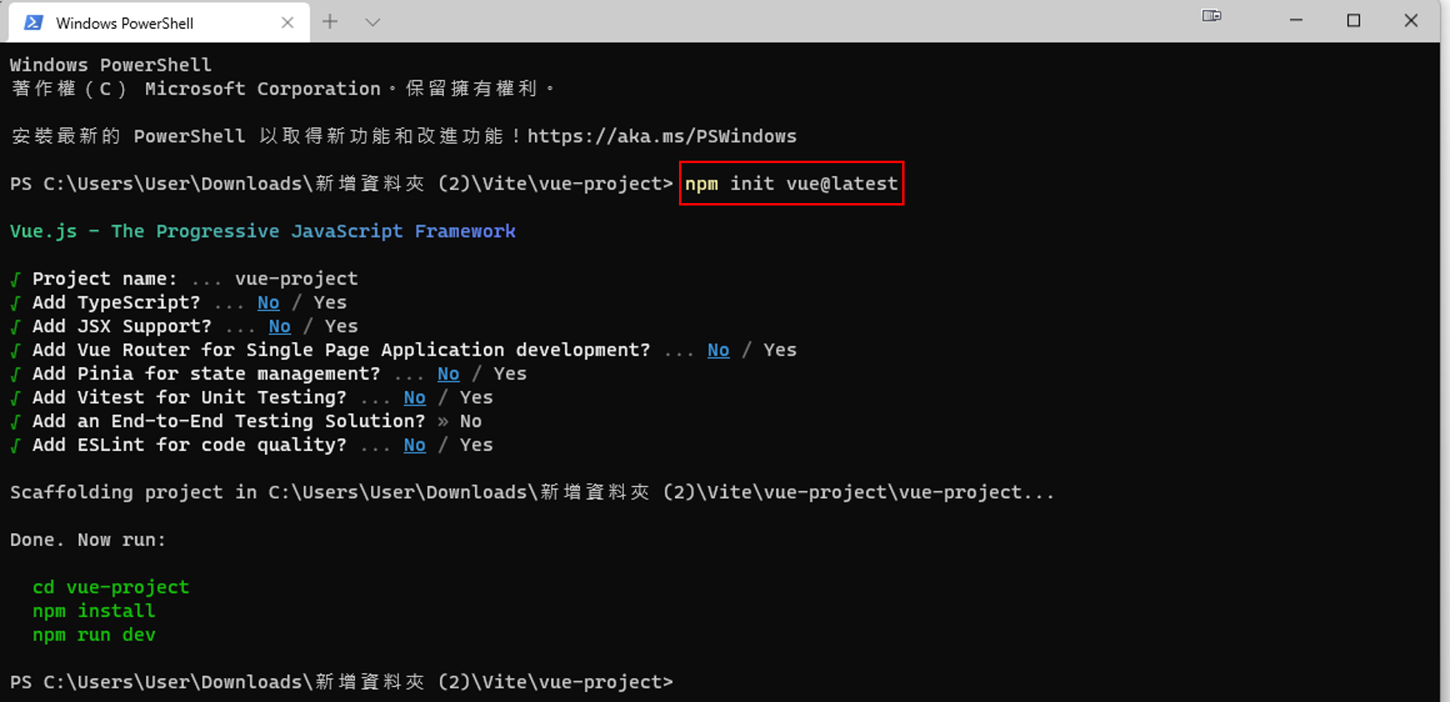Close the Windows PowerShell tab
The image size is (1450, 702).
pos(287,22)
